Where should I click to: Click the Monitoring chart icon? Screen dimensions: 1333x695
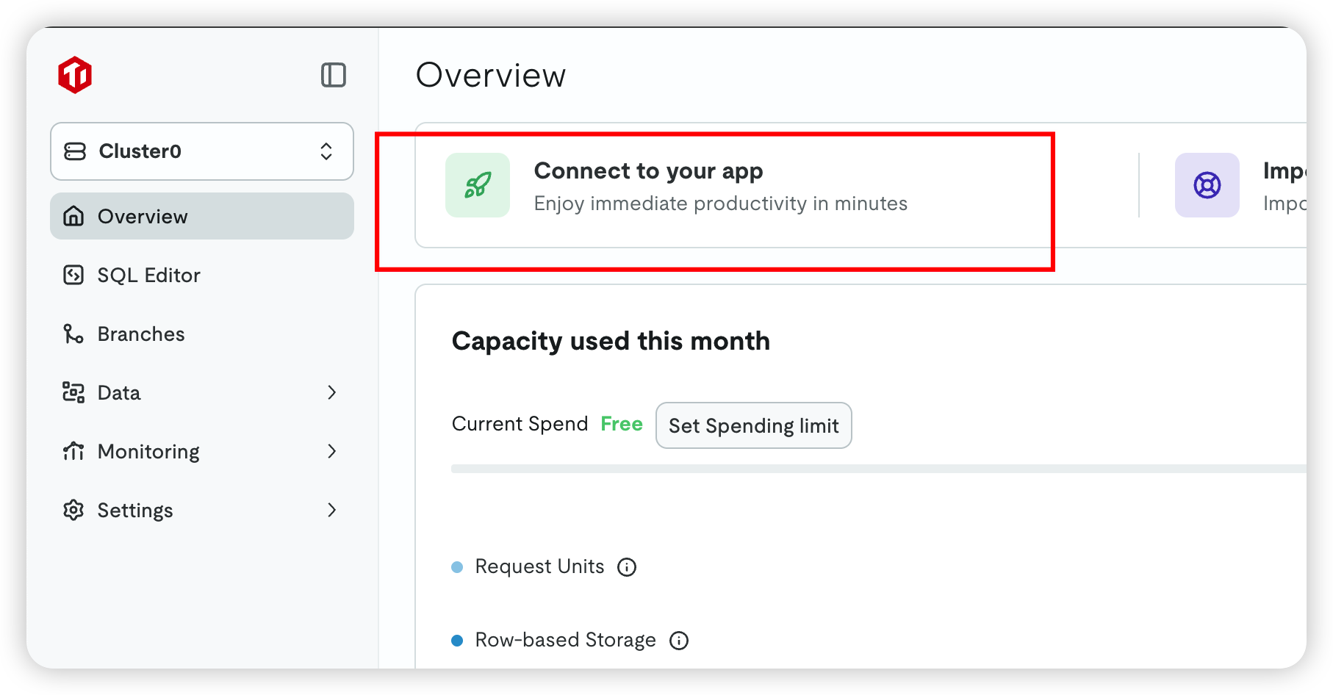73,451
